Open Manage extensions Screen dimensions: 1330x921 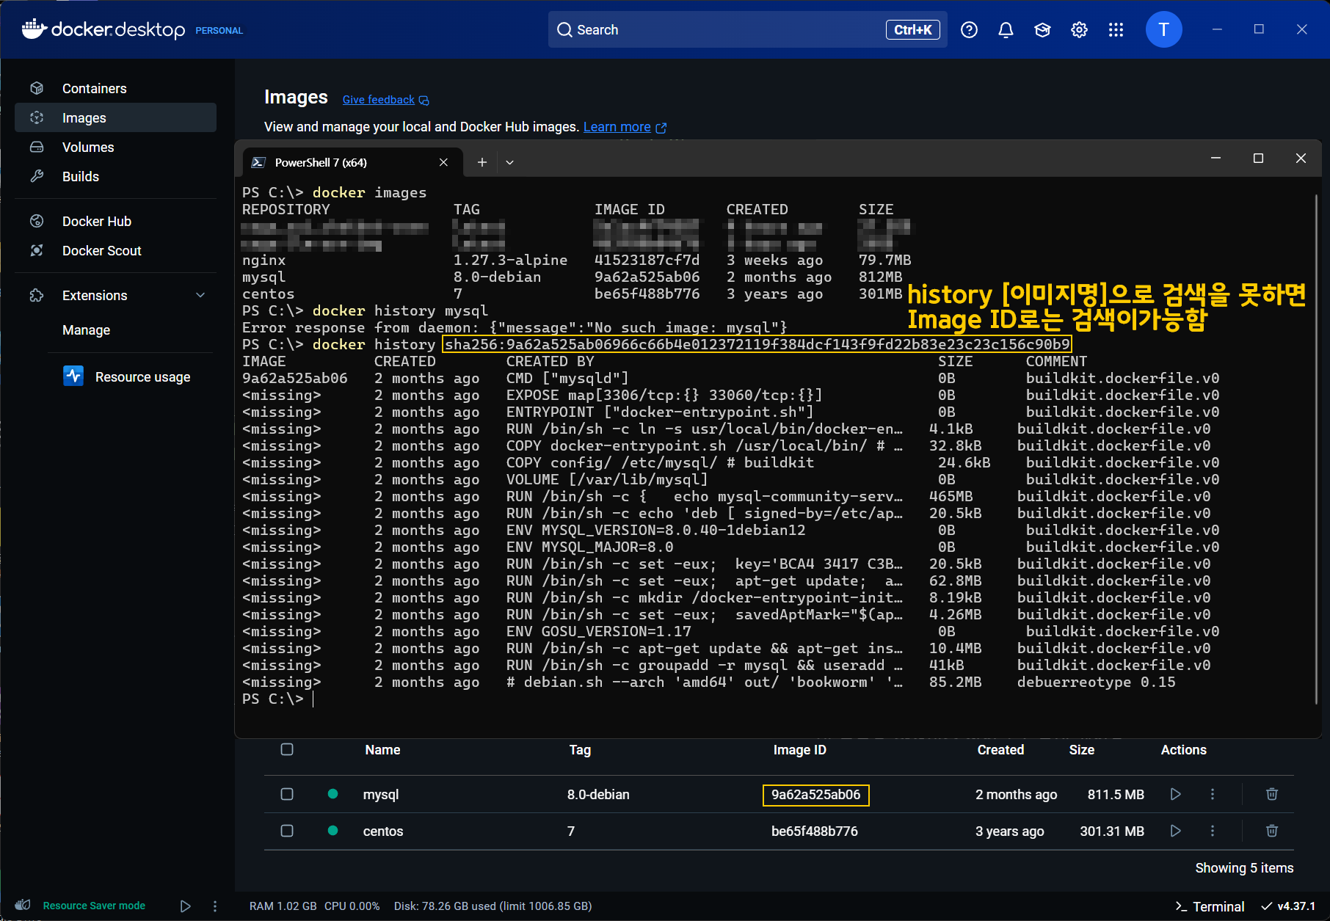pyautogui.click(x=86, y=330)
